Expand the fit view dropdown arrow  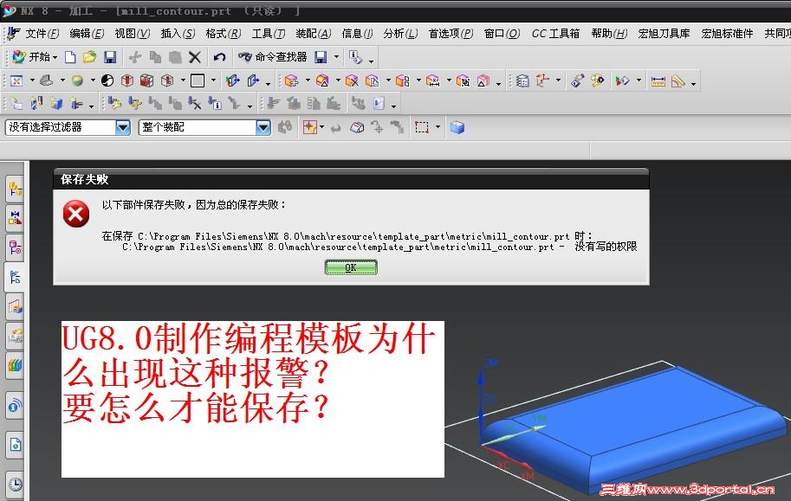(32, 80)
